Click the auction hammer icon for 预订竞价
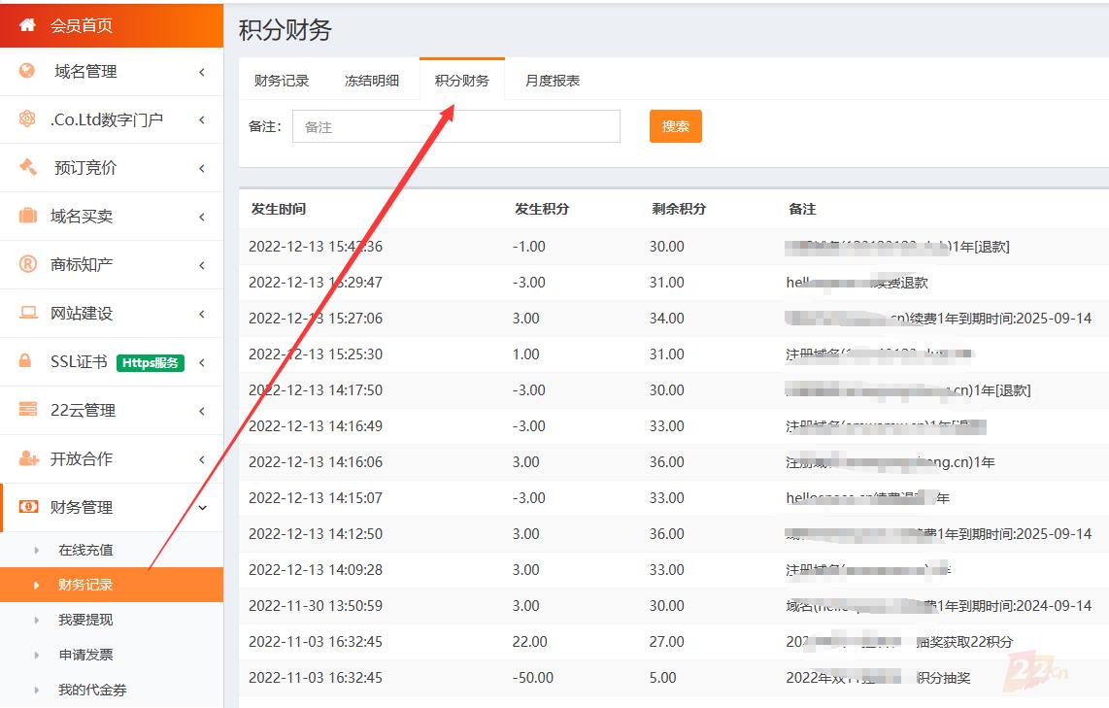Viewport: 1109px width, 708px height. [x=27, y=167]
